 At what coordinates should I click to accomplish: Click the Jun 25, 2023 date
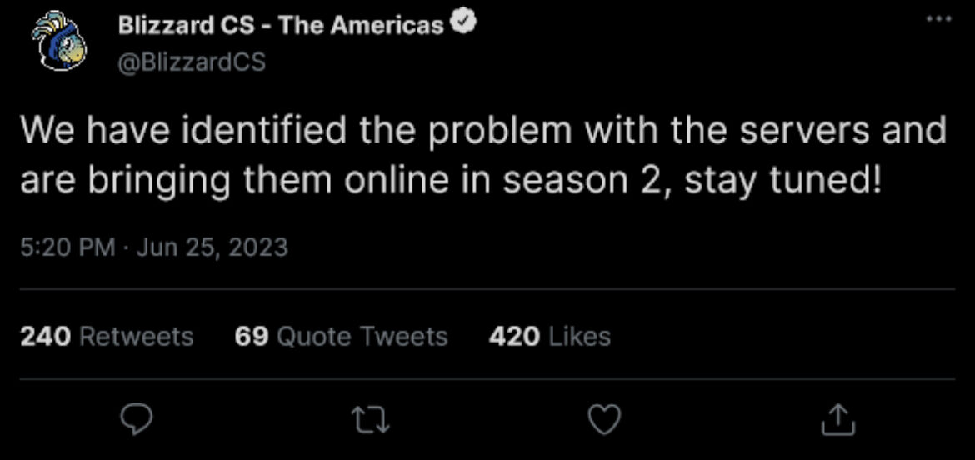pos(211,247)
